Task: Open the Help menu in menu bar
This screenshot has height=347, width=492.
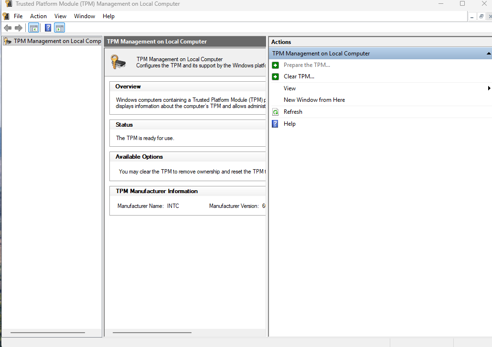Action: pyautogui.click(x=108, y=16)
